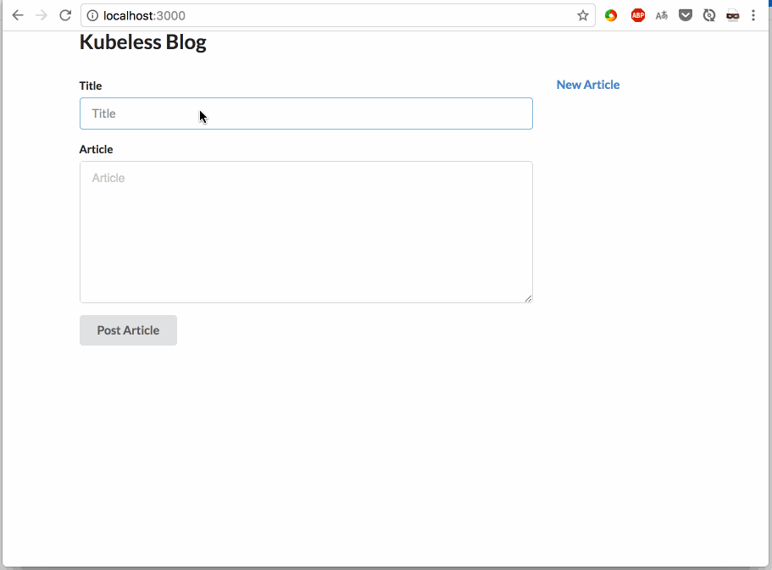Click the translator extension icon
The image size is (772, 570).
pos(661,15)
